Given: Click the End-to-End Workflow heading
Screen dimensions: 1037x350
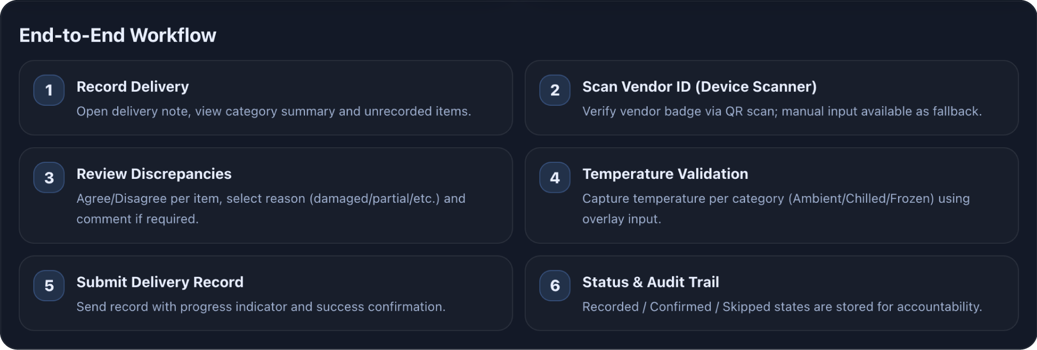Looking at the screenshot, I should click(x=118, y=35).
